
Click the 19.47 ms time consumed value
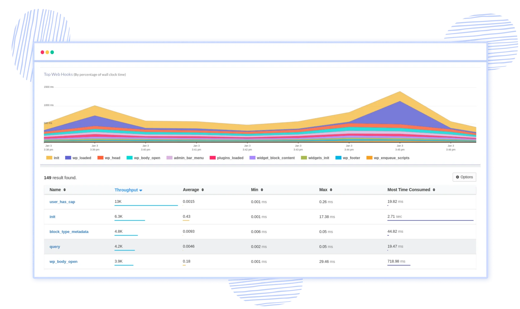point(395,246)
